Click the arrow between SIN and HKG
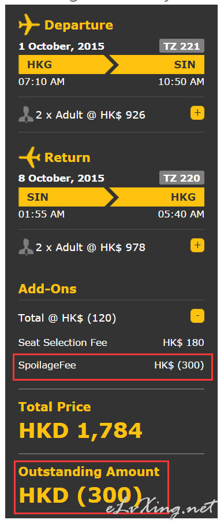The height and width of the screenshot is (527, 224). point(111,197)
